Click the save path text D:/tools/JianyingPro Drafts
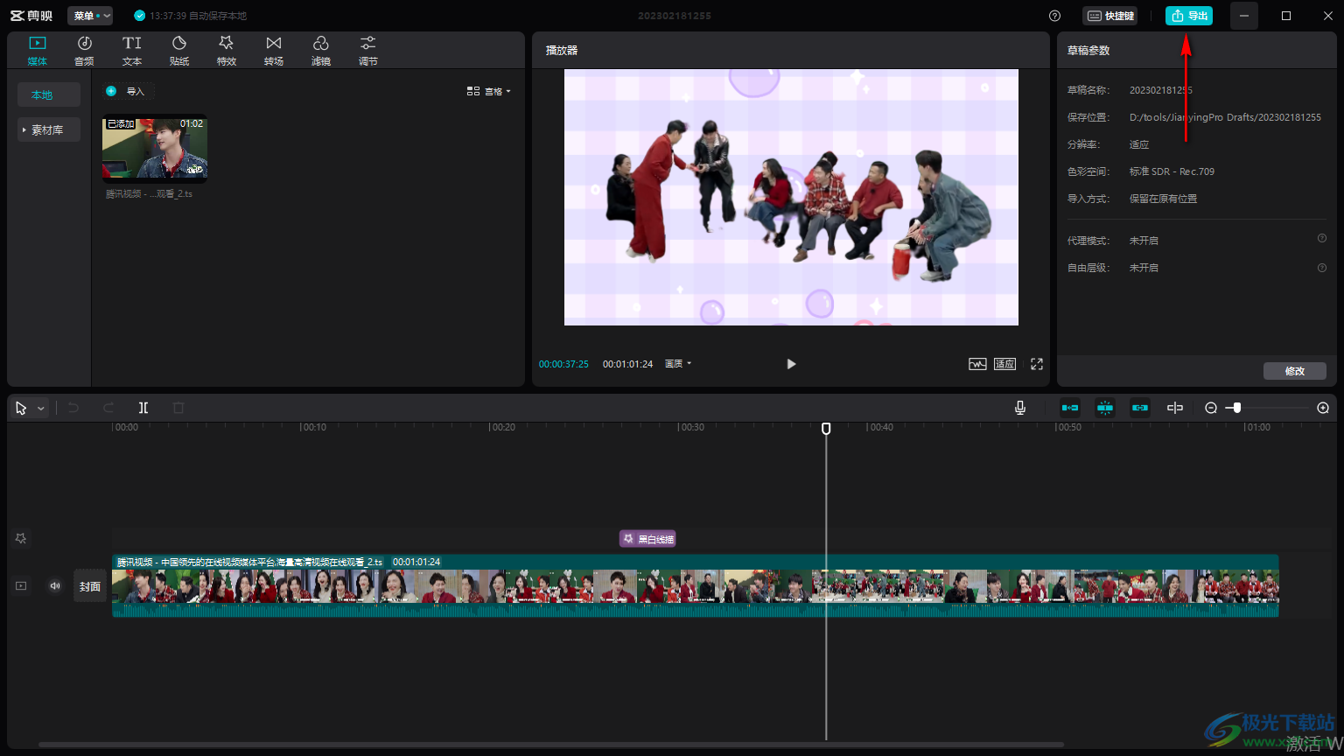 pyautogui.click(x=1225, y=117)
